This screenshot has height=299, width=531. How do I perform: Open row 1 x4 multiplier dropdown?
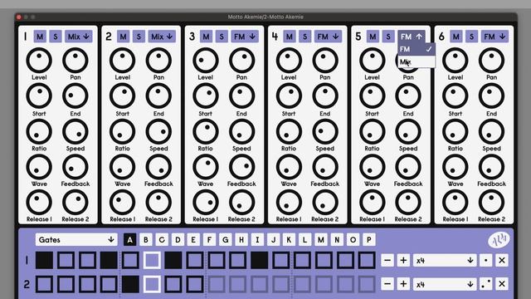pos(445,260)
